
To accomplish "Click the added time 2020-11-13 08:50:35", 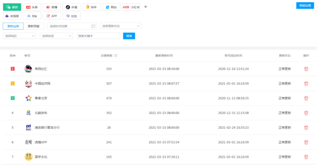I will [x=234, y=98].
